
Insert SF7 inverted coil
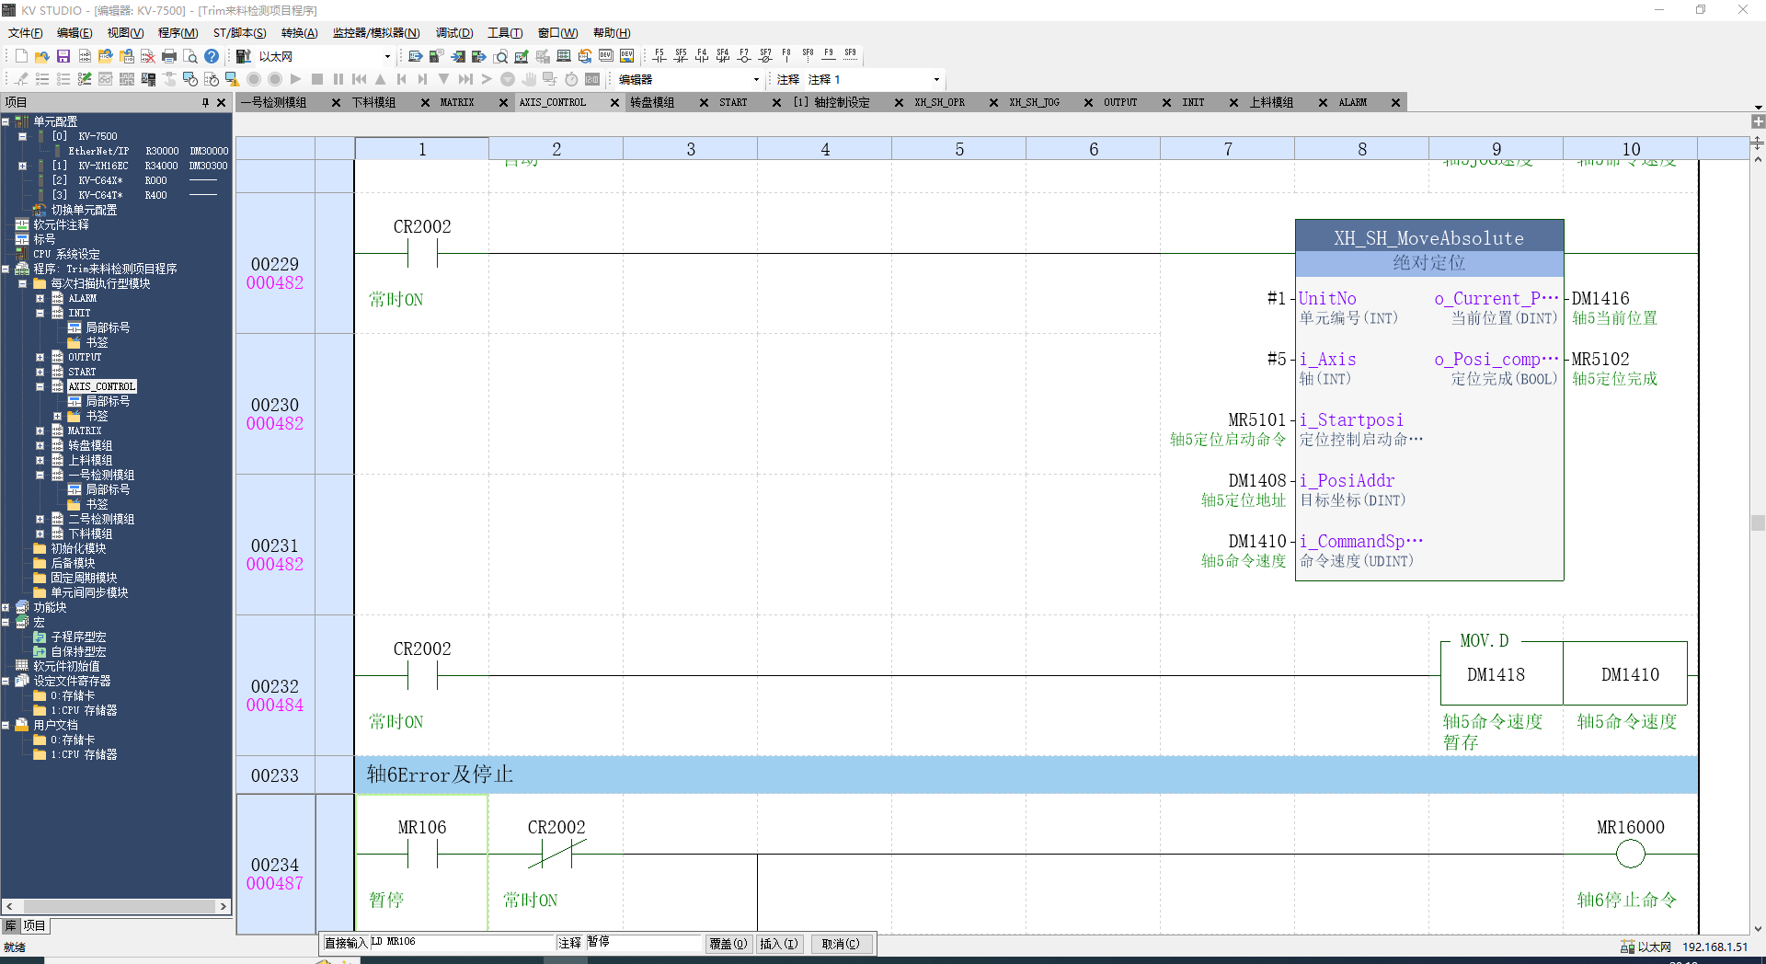[x=765, y=56]
